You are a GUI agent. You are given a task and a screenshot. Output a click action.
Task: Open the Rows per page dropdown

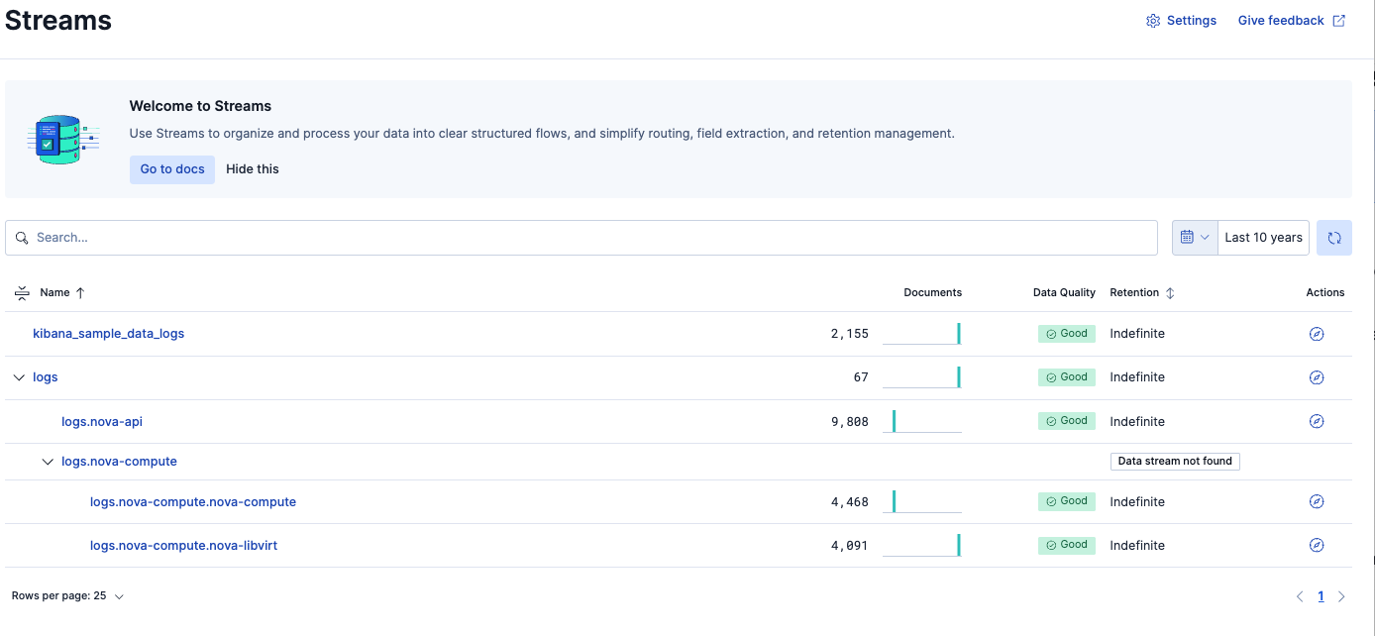click(x=67, y=596)
